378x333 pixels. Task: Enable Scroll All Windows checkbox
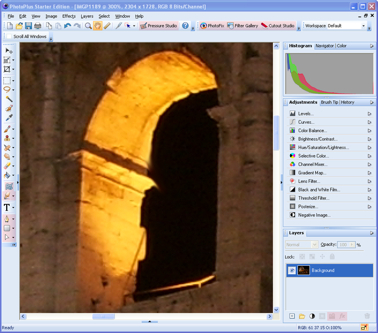coord(9,37)
